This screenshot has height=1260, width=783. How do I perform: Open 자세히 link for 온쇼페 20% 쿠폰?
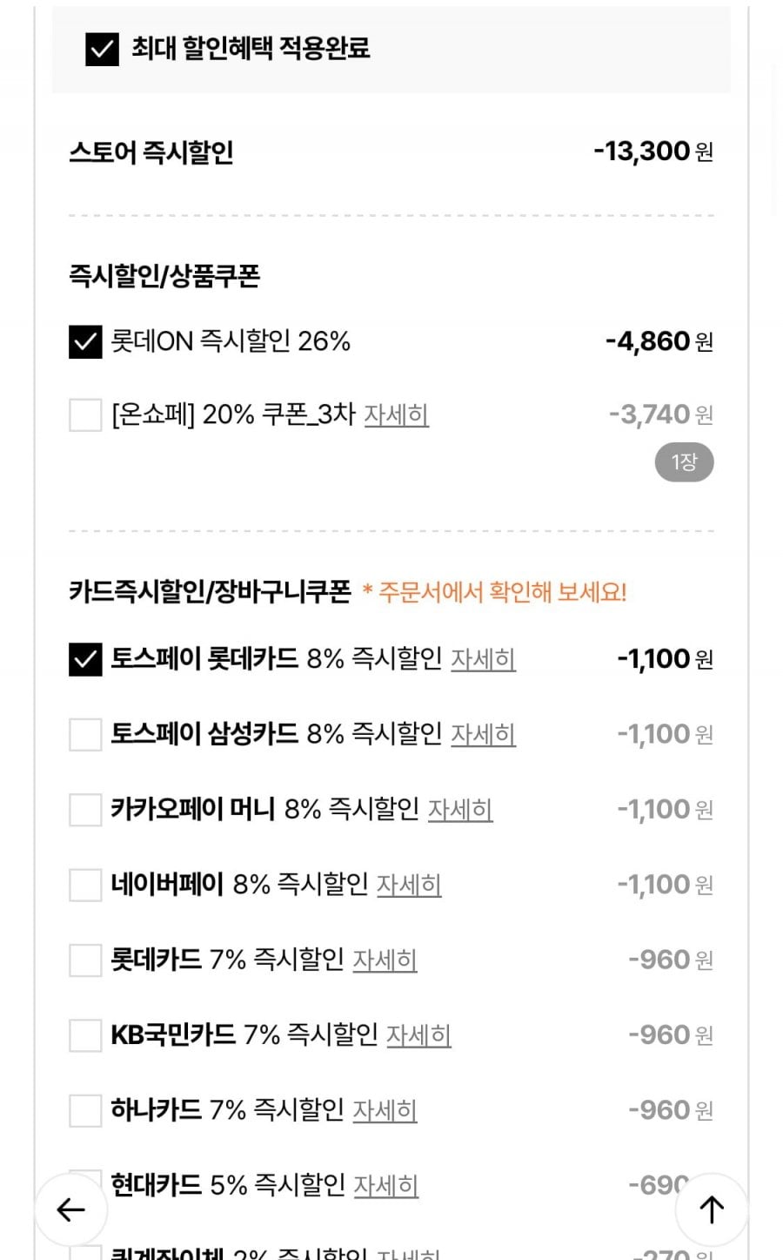coord(396,414)
